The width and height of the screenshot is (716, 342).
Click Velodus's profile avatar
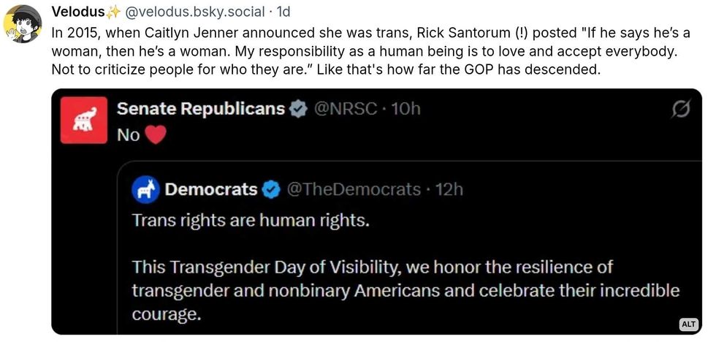pos(22,24)
